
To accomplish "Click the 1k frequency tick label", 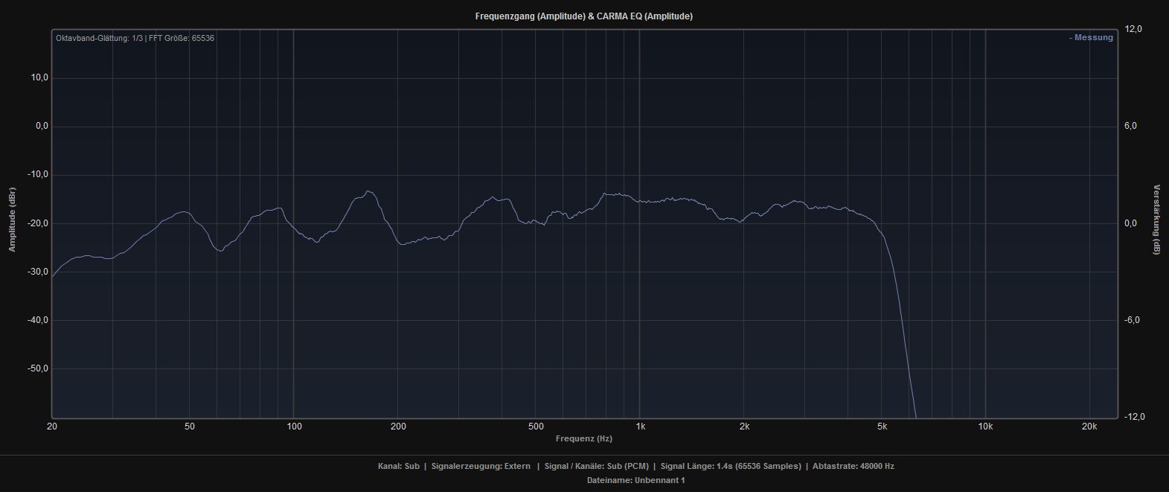I will point(640,426).
